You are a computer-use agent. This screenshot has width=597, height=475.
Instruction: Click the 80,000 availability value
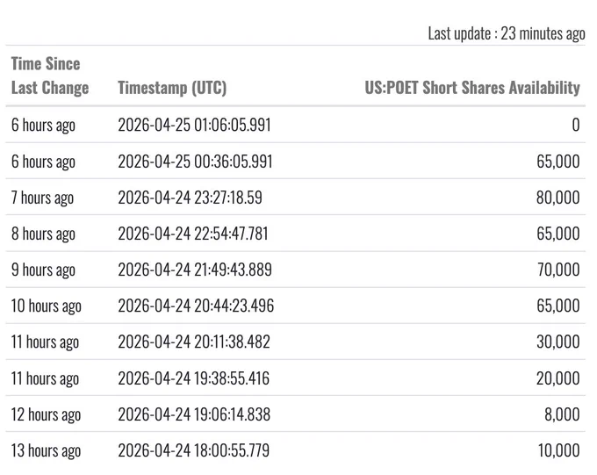558,198
